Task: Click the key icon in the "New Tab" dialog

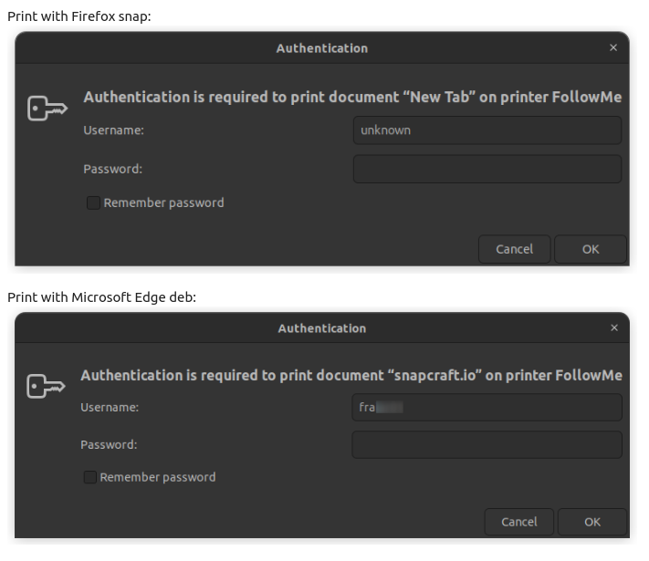Action: pyautogui.click(x=47, y=109)
